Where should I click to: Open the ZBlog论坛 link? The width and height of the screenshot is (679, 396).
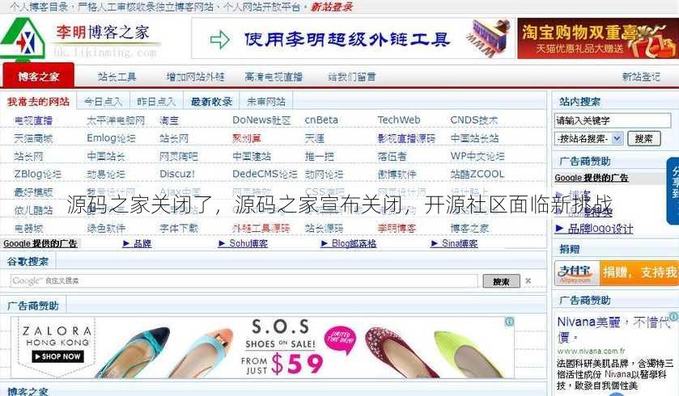pyautogui.click(x=38, y=175)
